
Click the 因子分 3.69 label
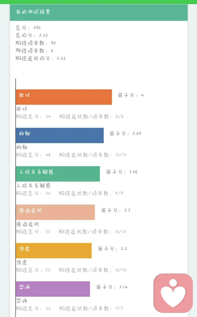point(126,133)
